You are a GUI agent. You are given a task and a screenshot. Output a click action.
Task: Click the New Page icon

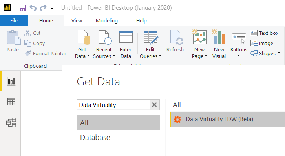point(199,36)
